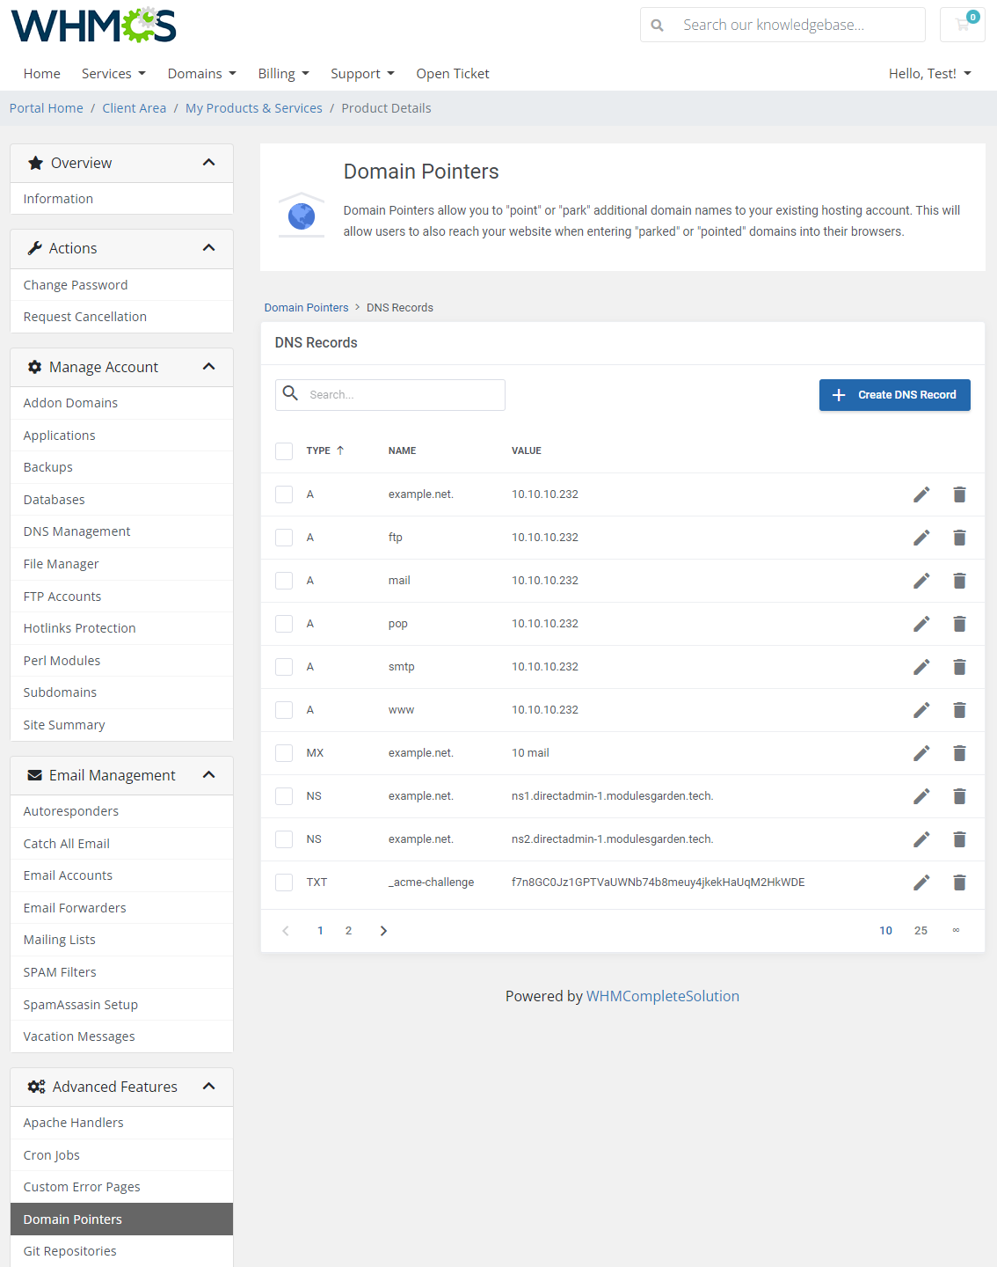
Task: Click Domain Pointers breadcrumb link
Action: (x=306, y=308)
